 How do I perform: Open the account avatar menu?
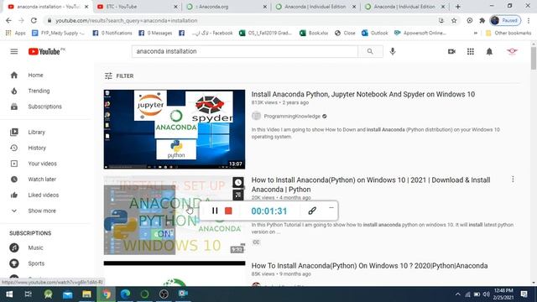pyautogui.click(x=512, y=51)
